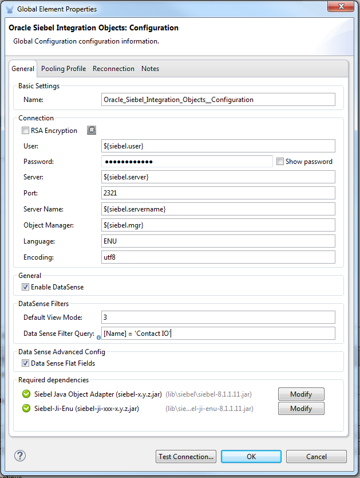Modify the Siebel Java Object Adapter dependency
The width and height of the screenshot is (360, 478).
click(x=301, y=394)
